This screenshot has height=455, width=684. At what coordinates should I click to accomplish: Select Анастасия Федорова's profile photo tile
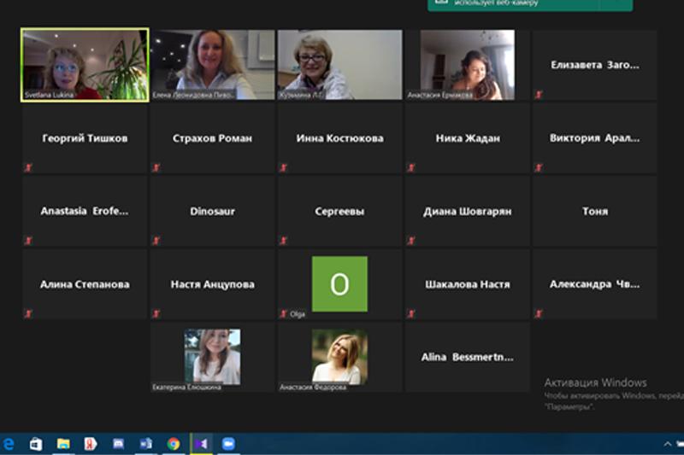[339, 357]
